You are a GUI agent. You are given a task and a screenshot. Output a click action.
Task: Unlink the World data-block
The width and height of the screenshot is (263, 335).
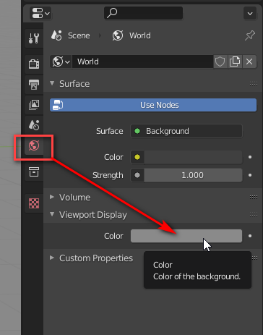pos(249,62)
